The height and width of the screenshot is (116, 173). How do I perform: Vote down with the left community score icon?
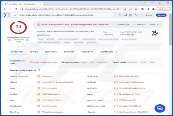[9, 40]
